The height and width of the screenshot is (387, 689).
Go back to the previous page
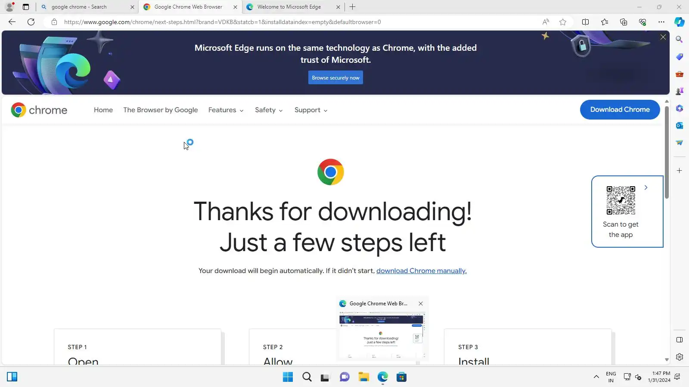point(12,22)
